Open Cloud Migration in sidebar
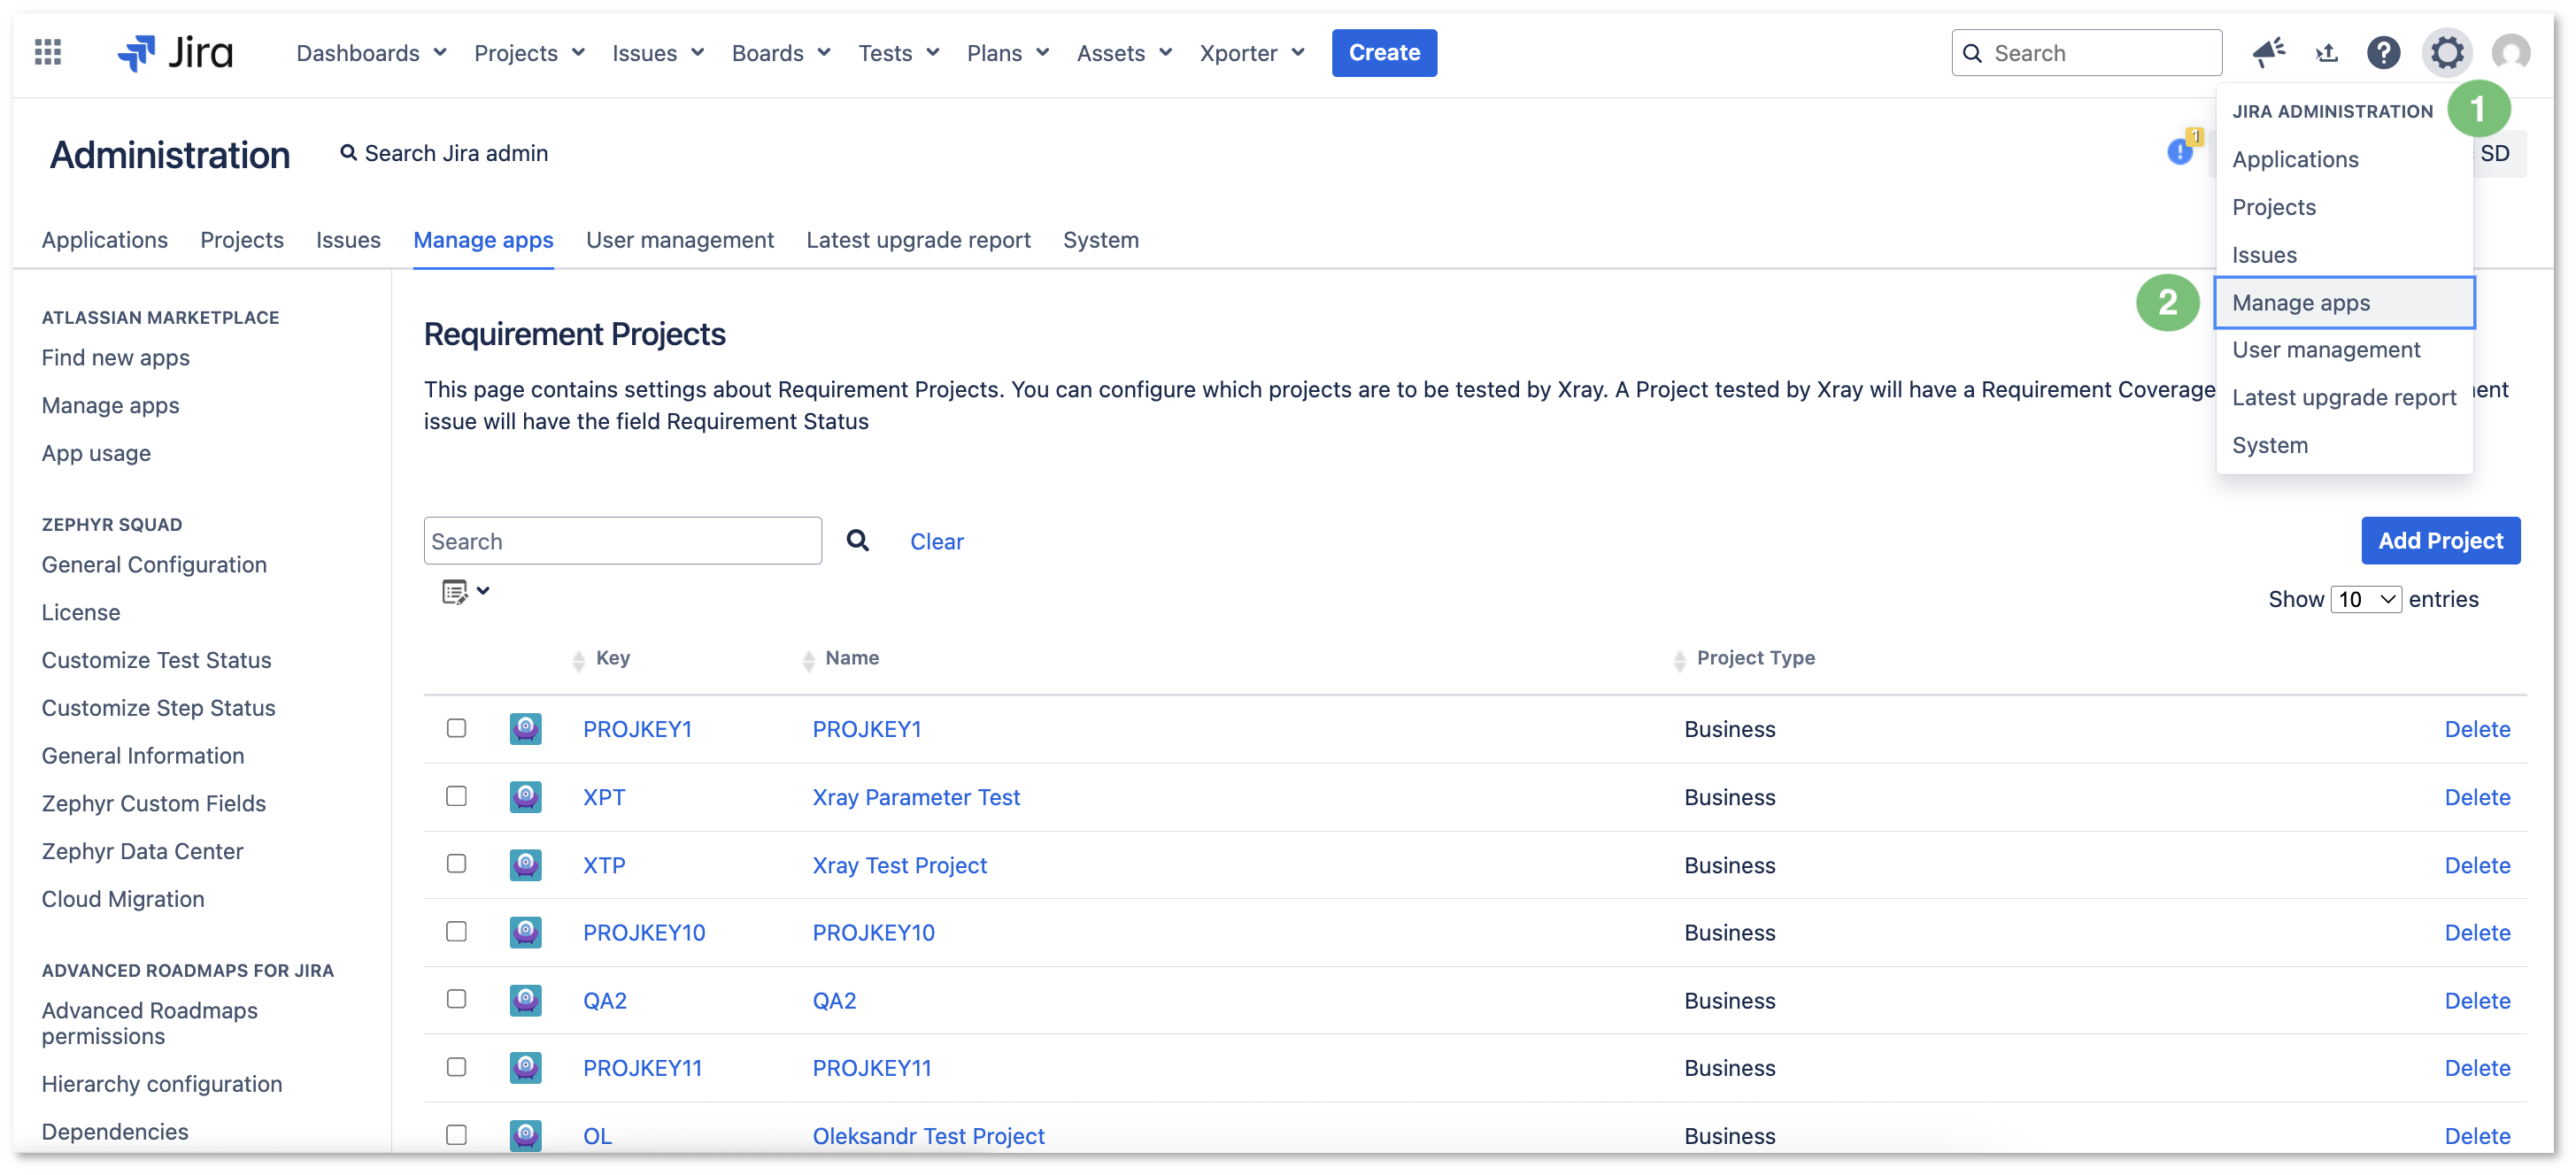Viewport: 2576px width, 1175px height. (122, 899)
